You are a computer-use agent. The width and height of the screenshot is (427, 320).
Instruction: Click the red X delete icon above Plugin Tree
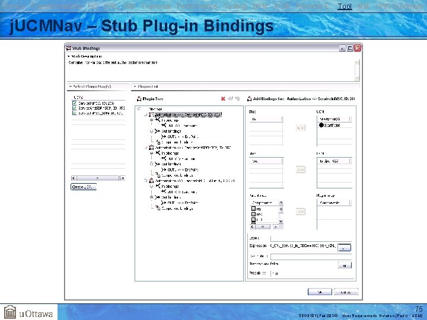[x=223, y=98]
